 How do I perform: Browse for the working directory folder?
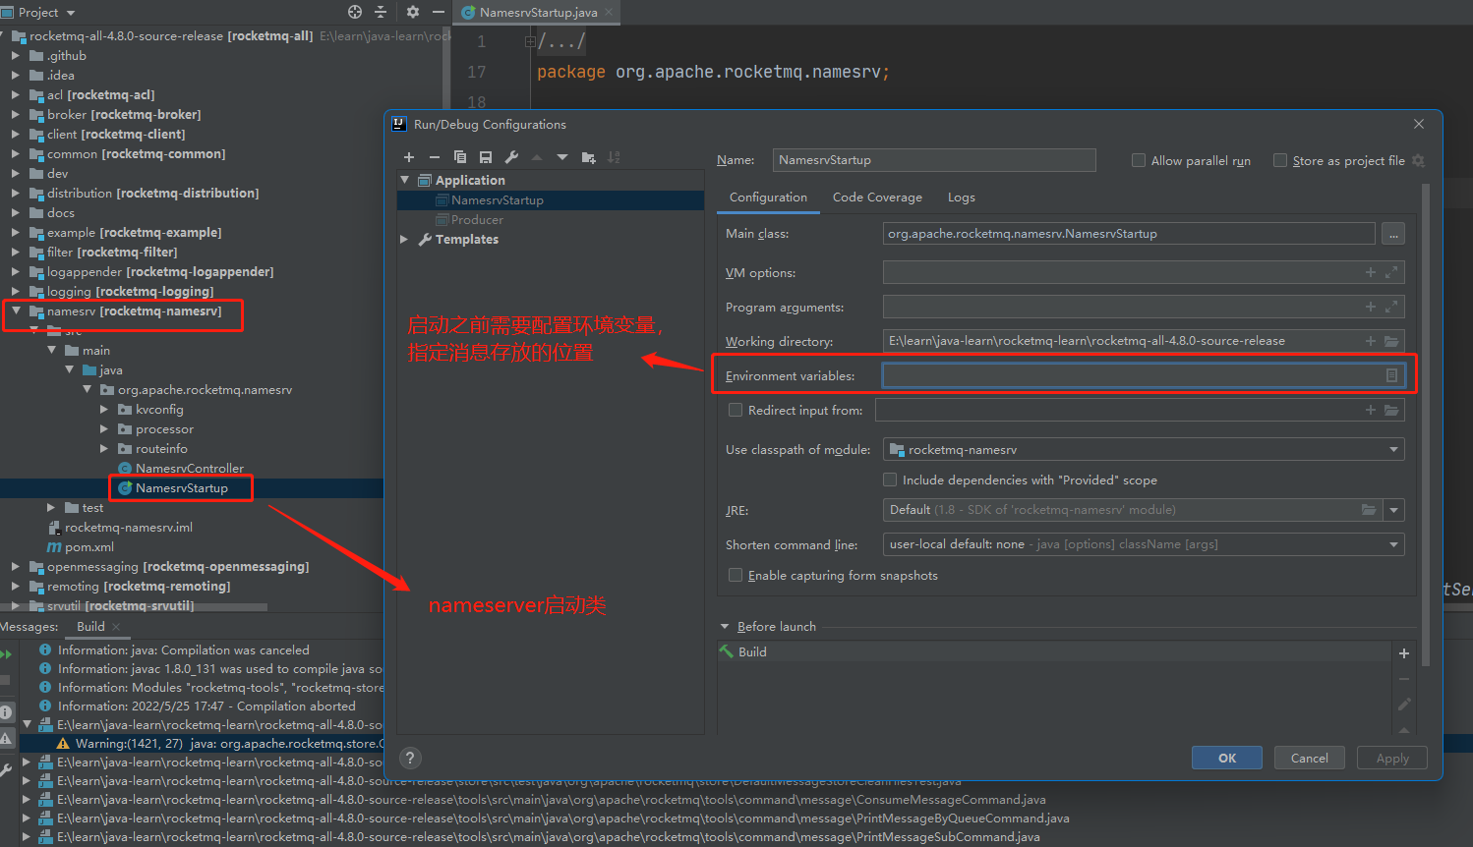click(1391, 341)
